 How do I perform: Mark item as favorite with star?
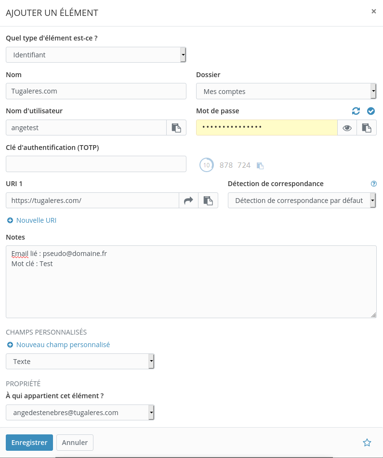(x=367, y=443)
